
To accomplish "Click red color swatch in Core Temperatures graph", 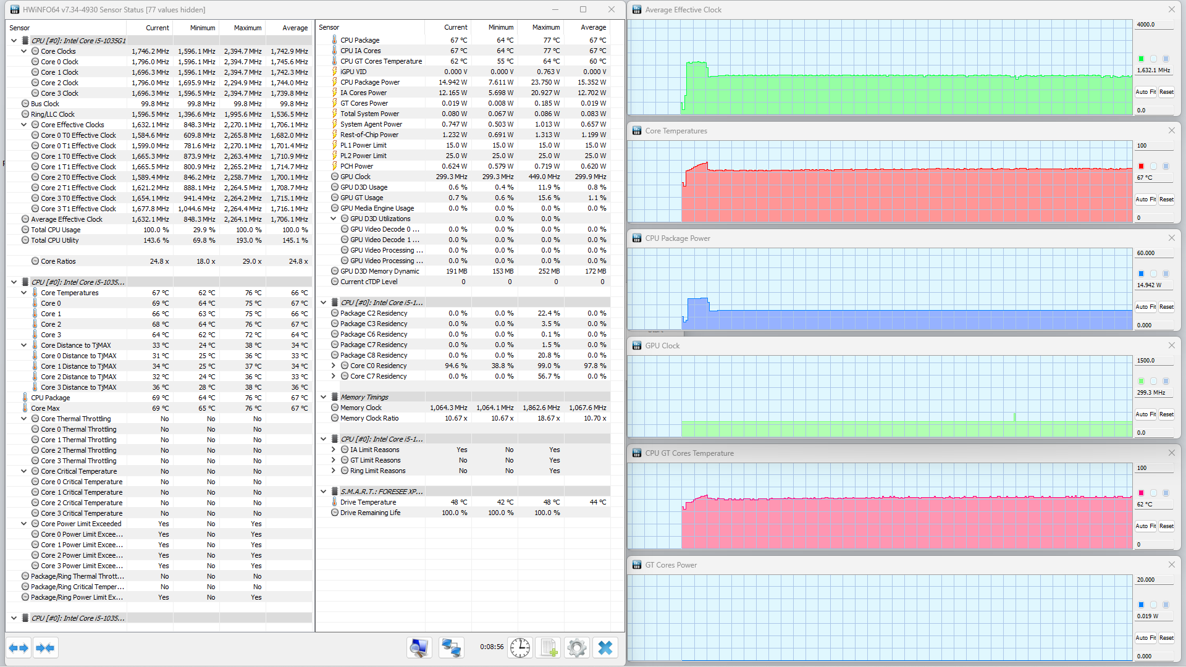I will pos(1141,167).
